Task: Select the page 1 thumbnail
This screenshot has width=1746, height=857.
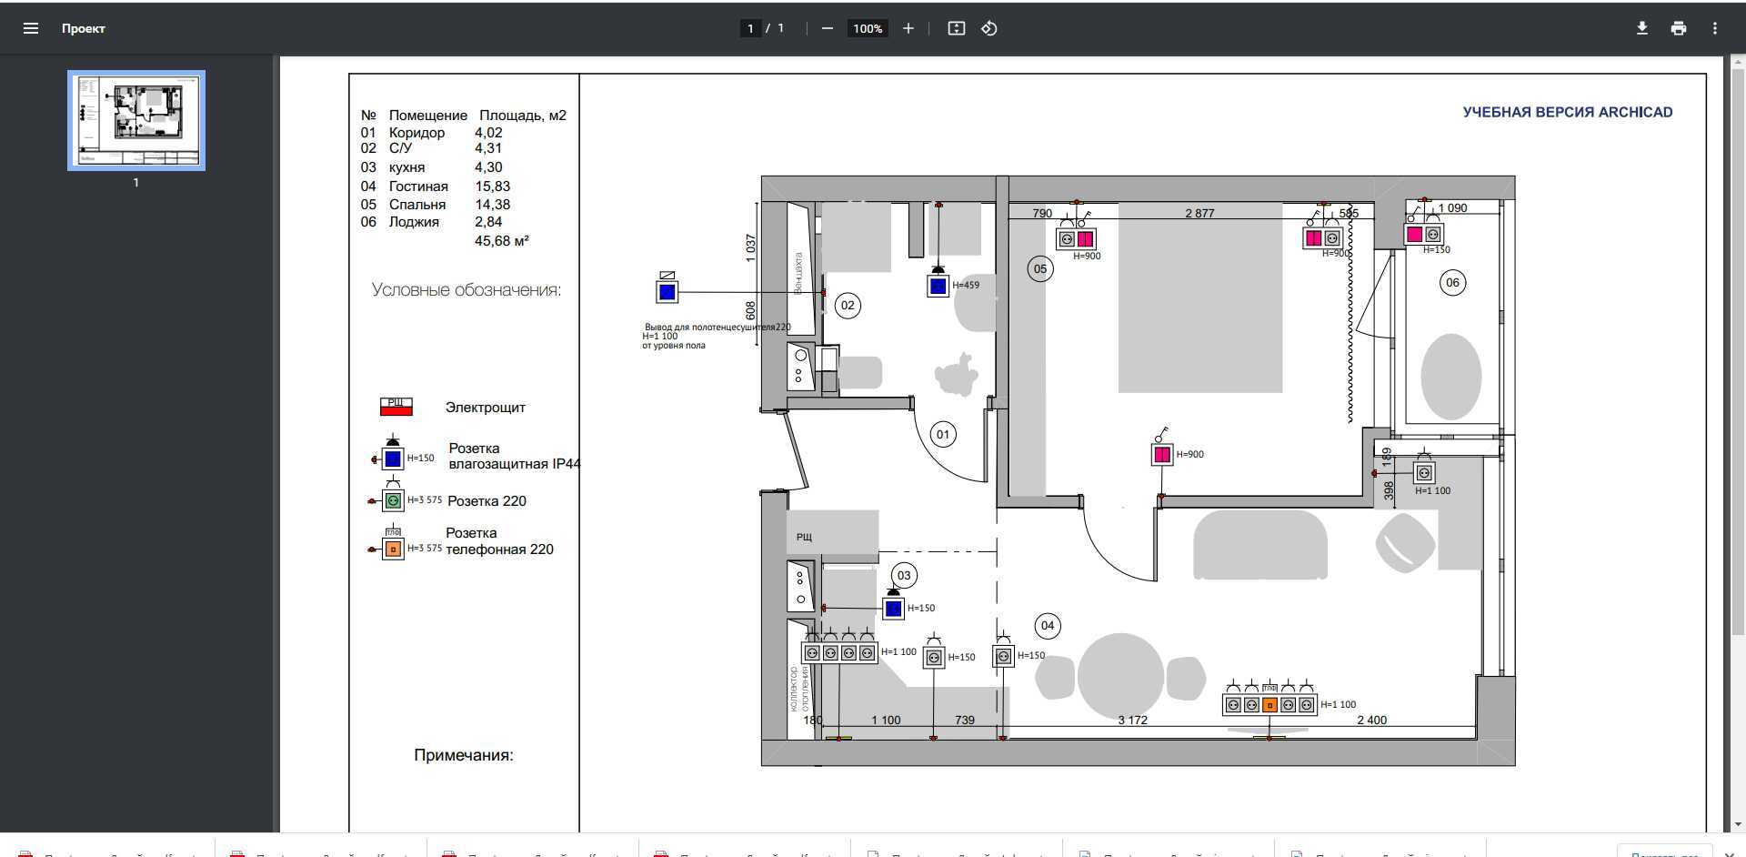Action: pos(136,120)
